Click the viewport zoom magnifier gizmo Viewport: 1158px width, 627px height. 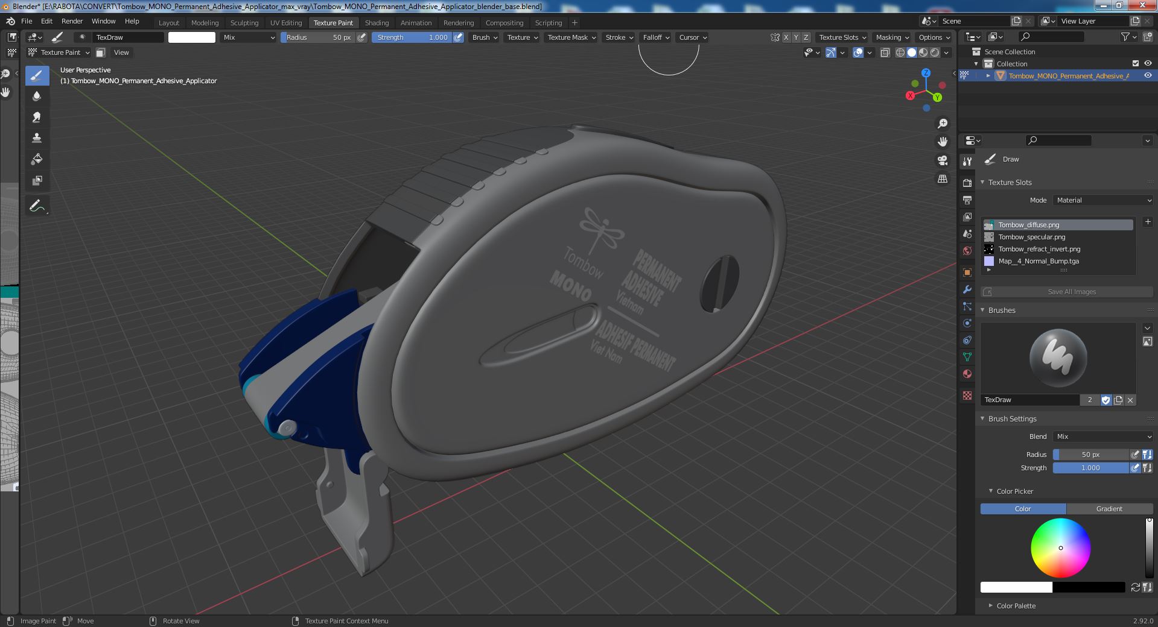pos(942,124)
